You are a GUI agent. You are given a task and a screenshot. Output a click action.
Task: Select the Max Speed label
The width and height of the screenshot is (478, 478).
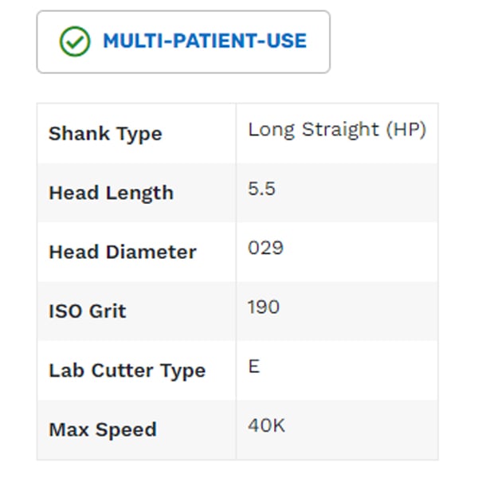tap(103, 430)
